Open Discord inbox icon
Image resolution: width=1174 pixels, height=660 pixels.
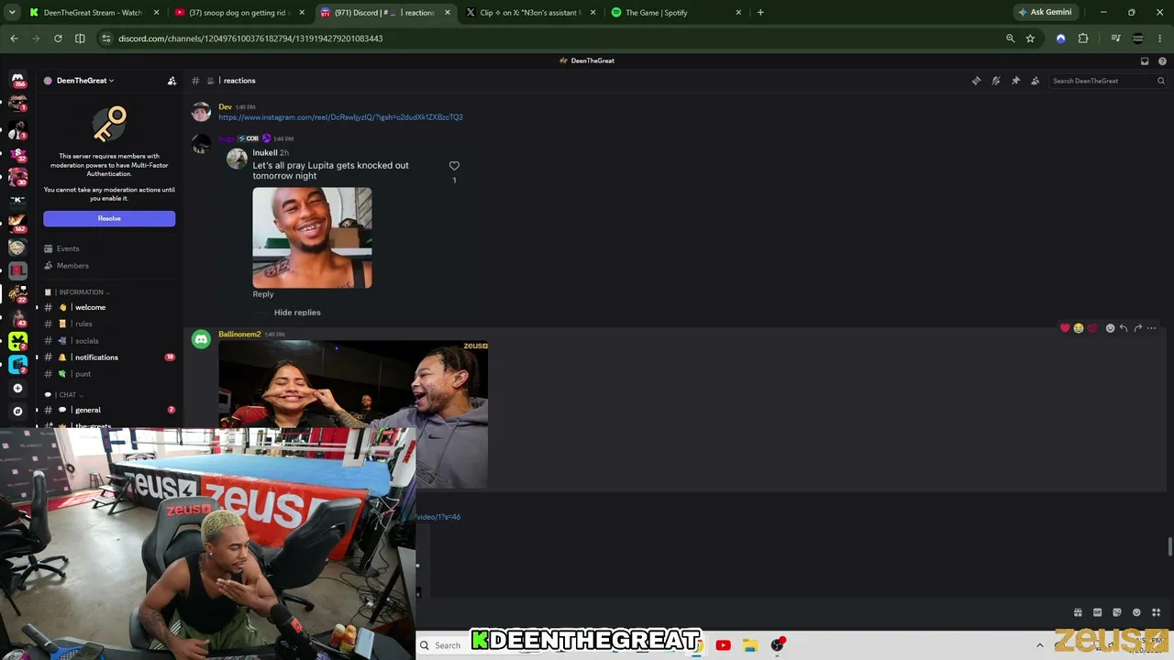(1145, 60)
